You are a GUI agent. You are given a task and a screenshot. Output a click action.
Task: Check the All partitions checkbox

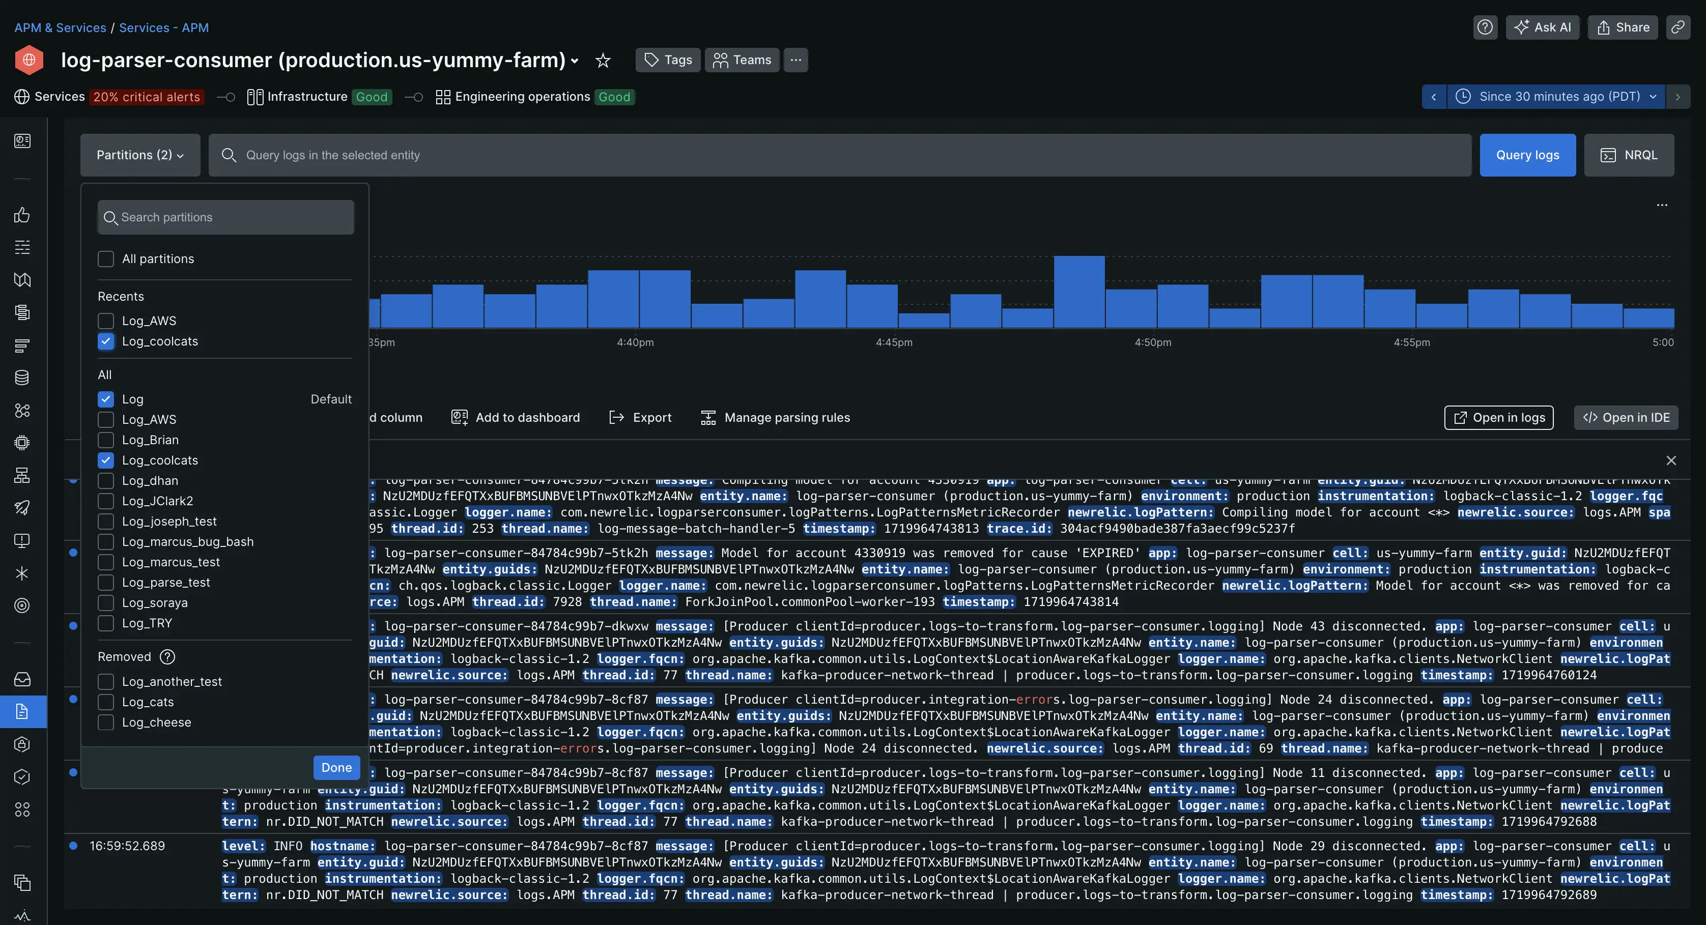point(105,258)
